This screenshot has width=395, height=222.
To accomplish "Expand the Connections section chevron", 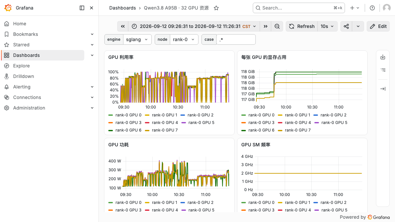I will 92,97.
